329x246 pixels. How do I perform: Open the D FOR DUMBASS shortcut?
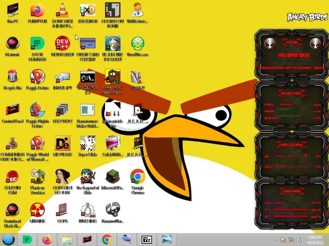pos(37,49)
